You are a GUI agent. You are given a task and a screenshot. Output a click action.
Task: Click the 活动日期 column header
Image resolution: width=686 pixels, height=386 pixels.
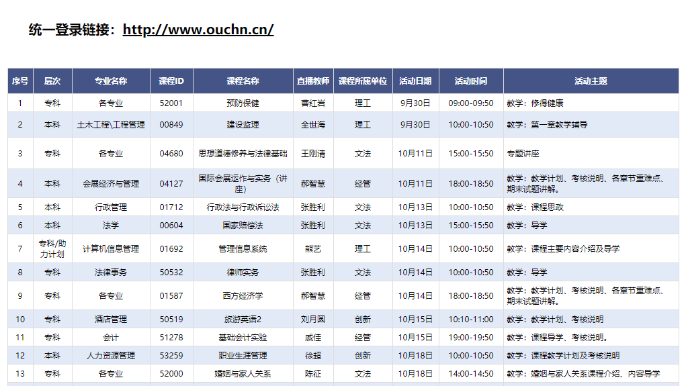415,81
